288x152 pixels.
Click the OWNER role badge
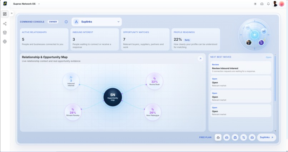[x=53, y=22]
